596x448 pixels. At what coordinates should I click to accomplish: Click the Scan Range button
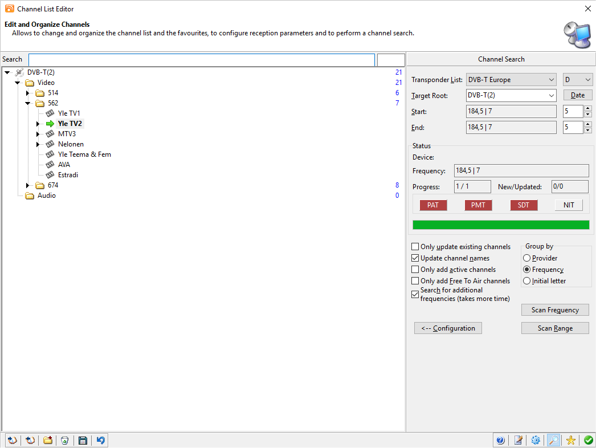[x=555, y=328]
